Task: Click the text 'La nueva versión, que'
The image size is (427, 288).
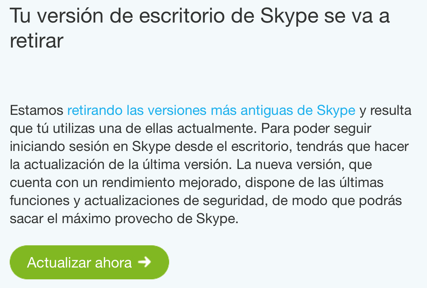Action: pos(304,165)
